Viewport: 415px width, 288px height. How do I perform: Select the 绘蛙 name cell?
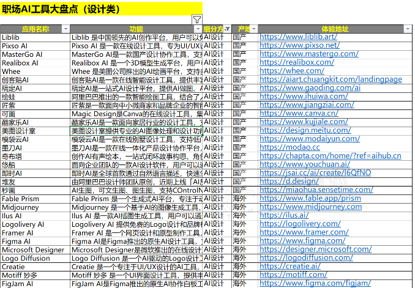pos(36,97)
